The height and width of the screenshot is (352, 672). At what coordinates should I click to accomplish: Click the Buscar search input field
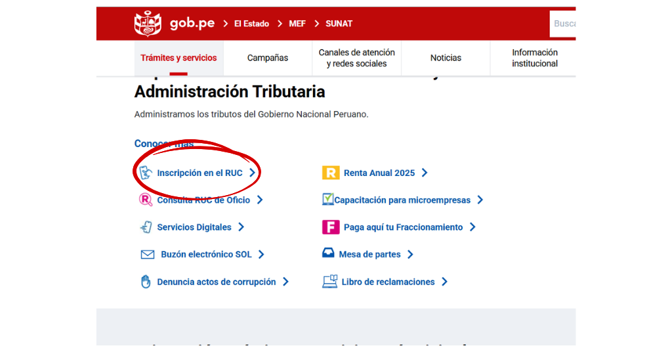tap(562, 24)
